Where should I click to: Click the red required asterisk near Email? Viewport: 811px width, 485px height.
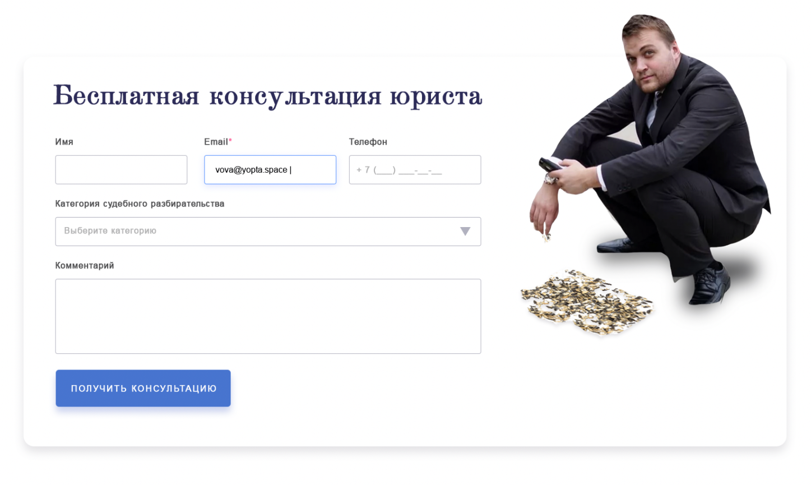tap(230, 140)
